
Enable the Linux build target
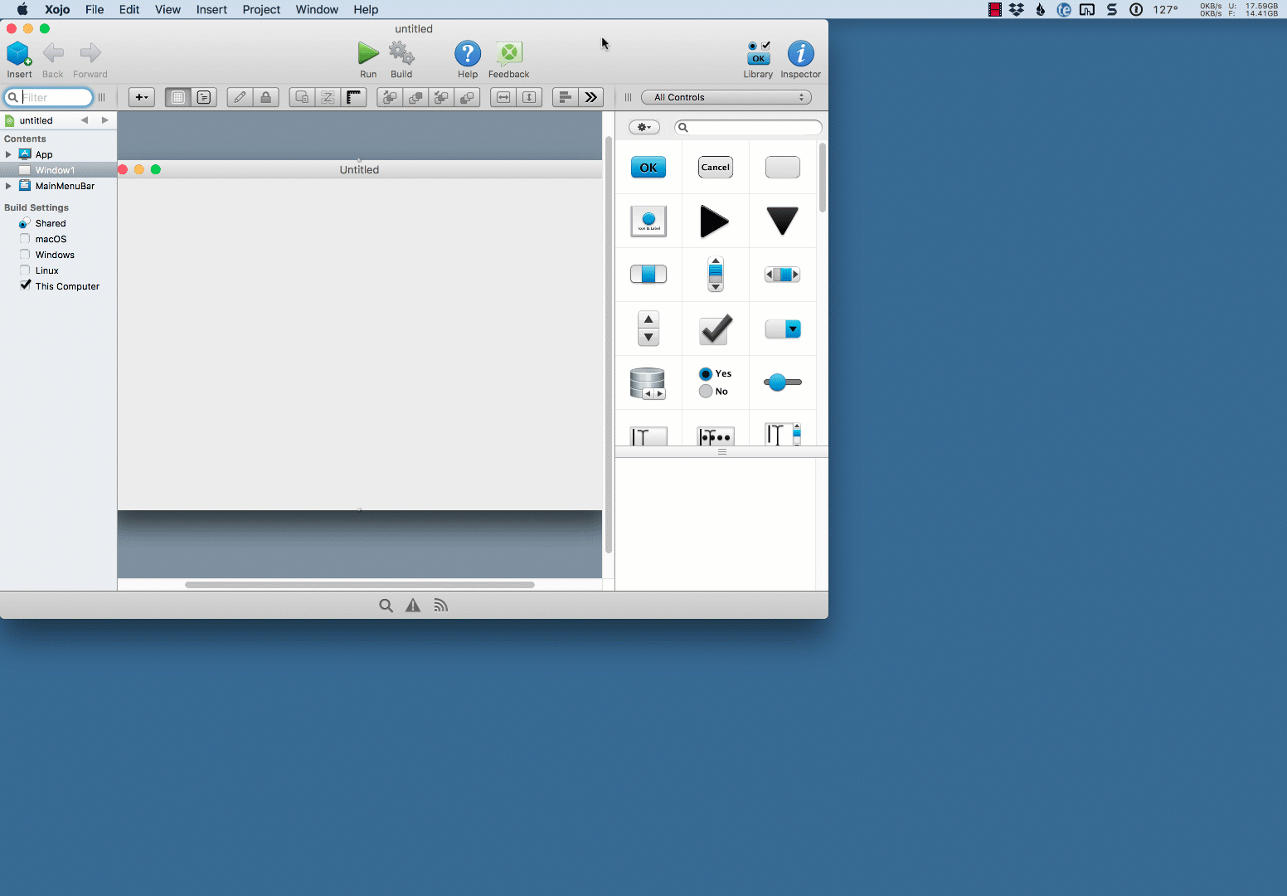pos(25,270)
